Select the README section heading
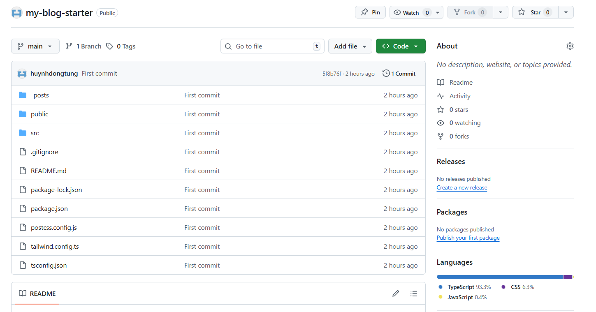596x312 pixels. (x=42, y=294)
